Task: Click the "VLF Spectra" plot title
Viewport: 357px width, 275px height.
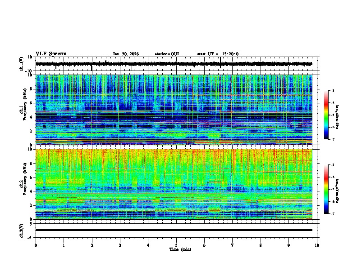Action: pyautogui.click(x=51, y=54)
